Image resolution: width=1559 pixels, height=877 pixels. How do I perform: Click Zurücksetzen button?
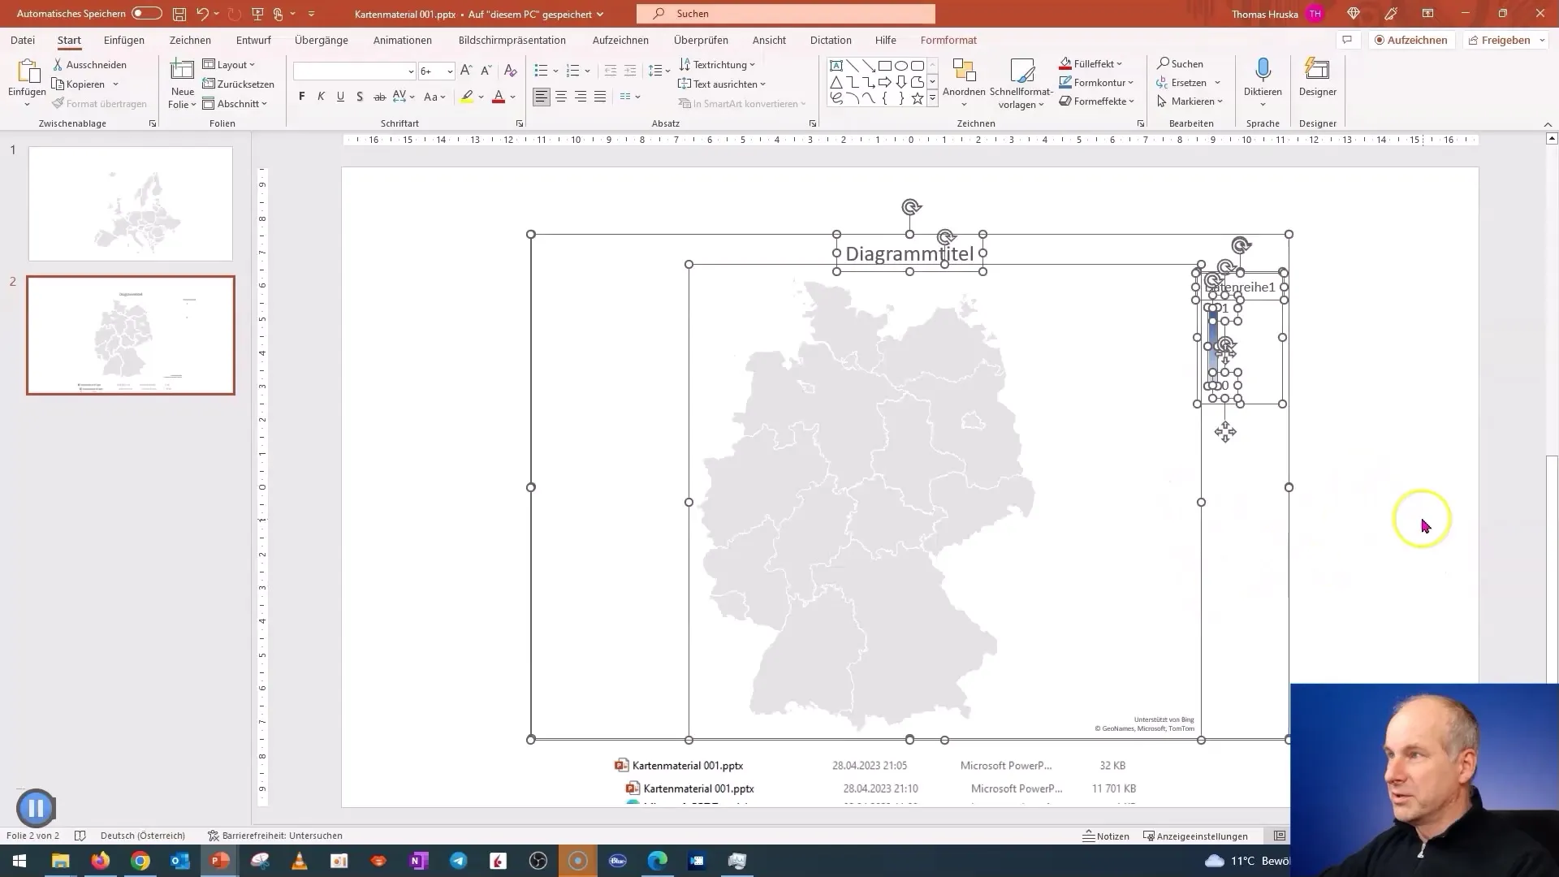tap(238, 84)
